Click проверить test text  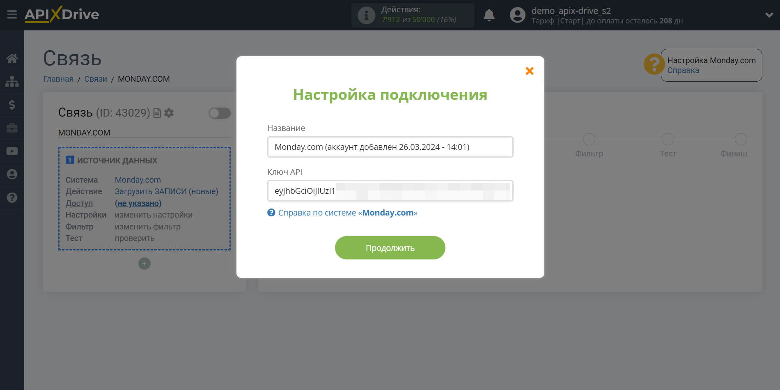pos(135,238)
